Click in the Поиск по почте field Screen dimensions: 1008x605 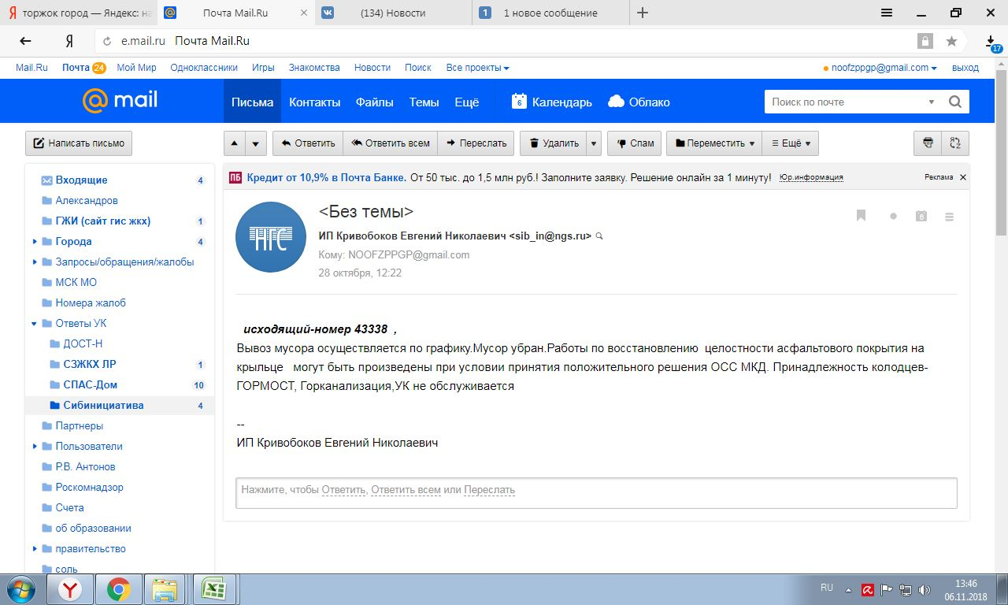(x=843, y=102)
